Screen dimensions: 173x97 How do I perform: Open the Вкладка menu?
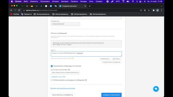point(84,1)
